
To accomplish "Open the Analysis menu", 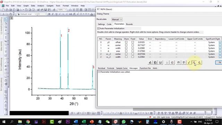I will point(41,6).
